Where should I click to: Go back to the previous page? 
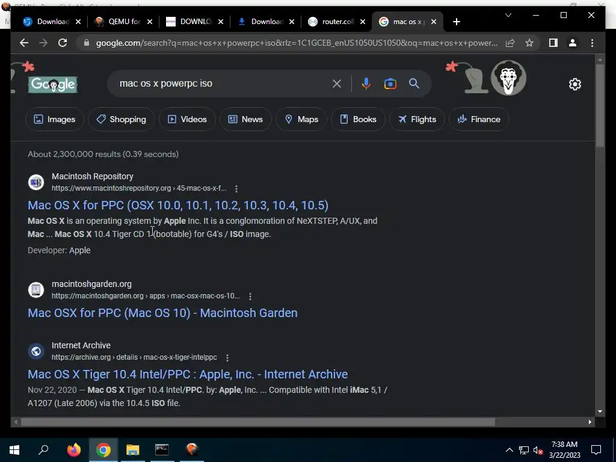click(x=24, y=43)
